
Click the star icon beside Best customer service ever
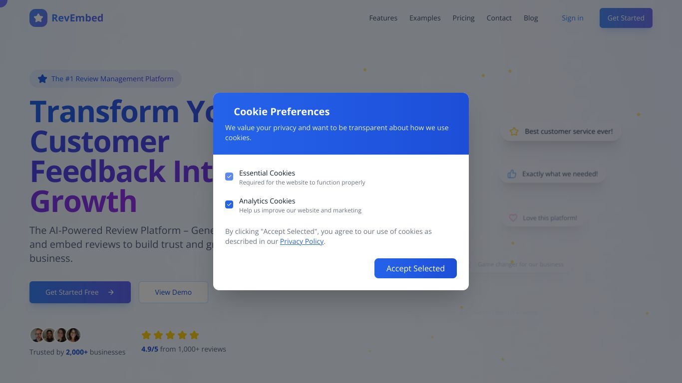[x=514, y=132]
